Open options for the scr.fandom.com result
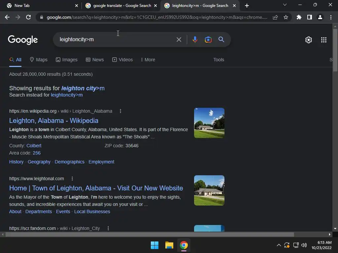 108,228
